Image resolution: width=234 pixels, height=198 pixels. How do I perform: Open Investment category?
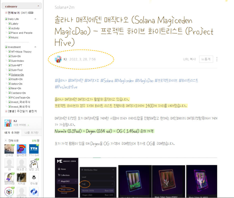(14, 47)
